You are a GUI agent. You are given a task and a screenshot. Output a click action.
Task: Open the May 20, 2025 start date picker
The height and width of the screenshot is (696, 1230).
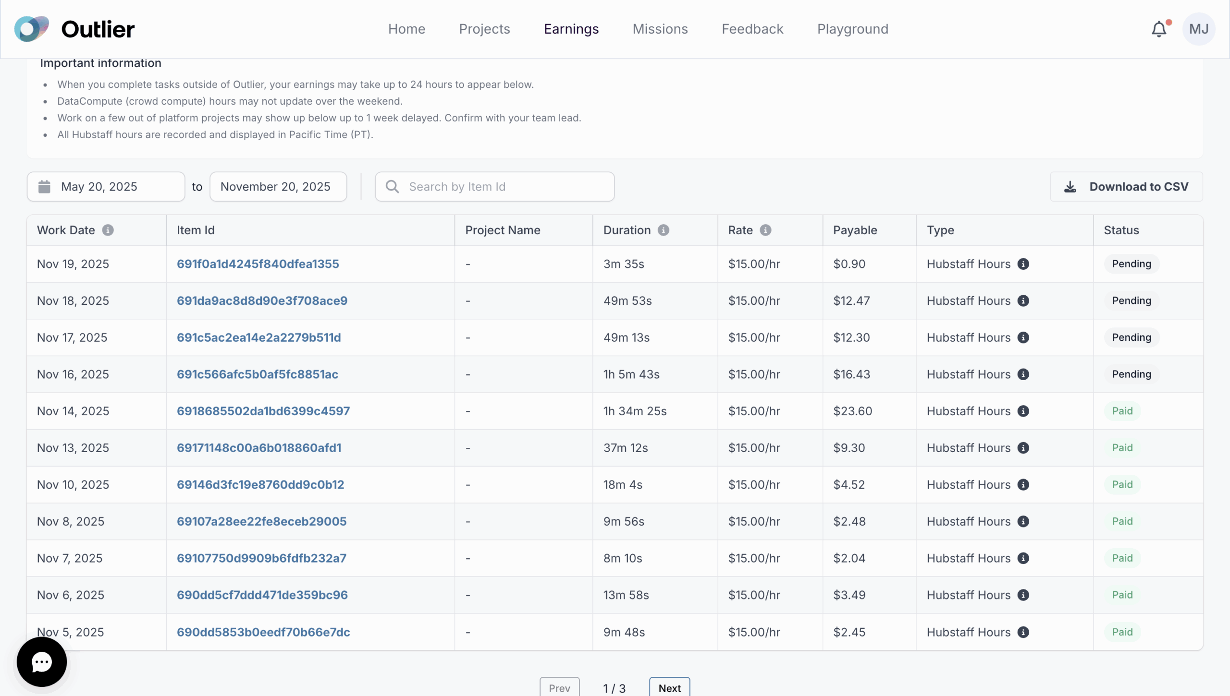(x=106, y=187)
